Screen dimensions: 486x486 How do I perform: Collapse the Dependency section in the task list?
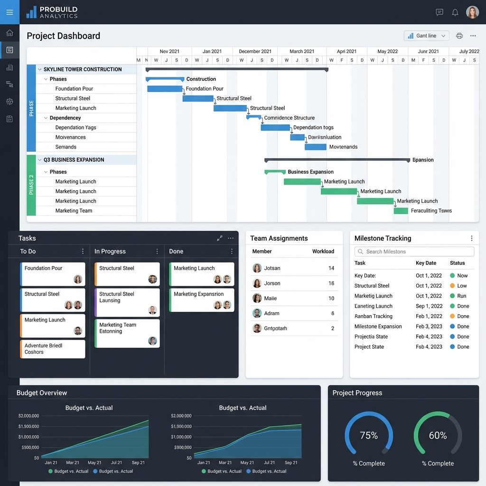click(x=46, y=117)
